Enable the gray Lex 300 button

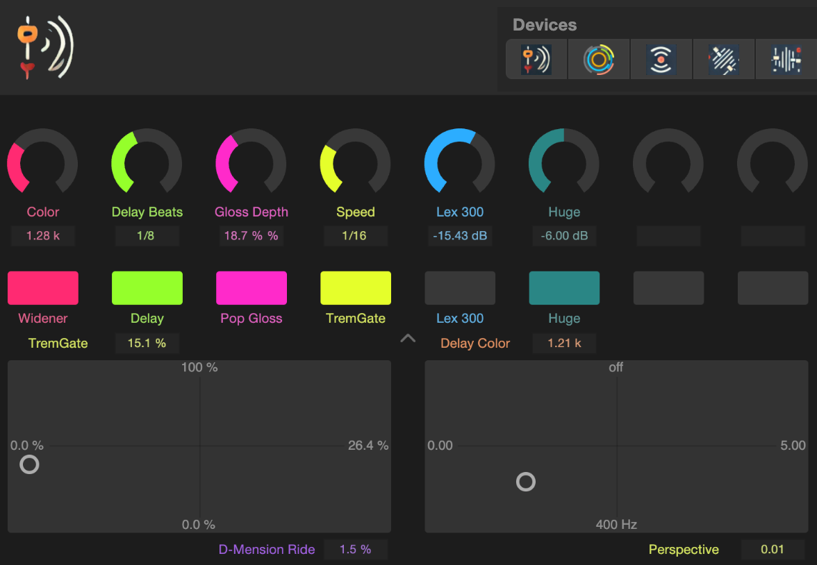click(x=460, y=288)
